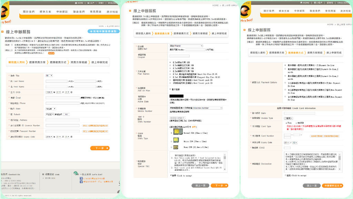Select the Frequent Biz Plan 49.95 radio
This screenshot has height=199, width=353.
170,77
